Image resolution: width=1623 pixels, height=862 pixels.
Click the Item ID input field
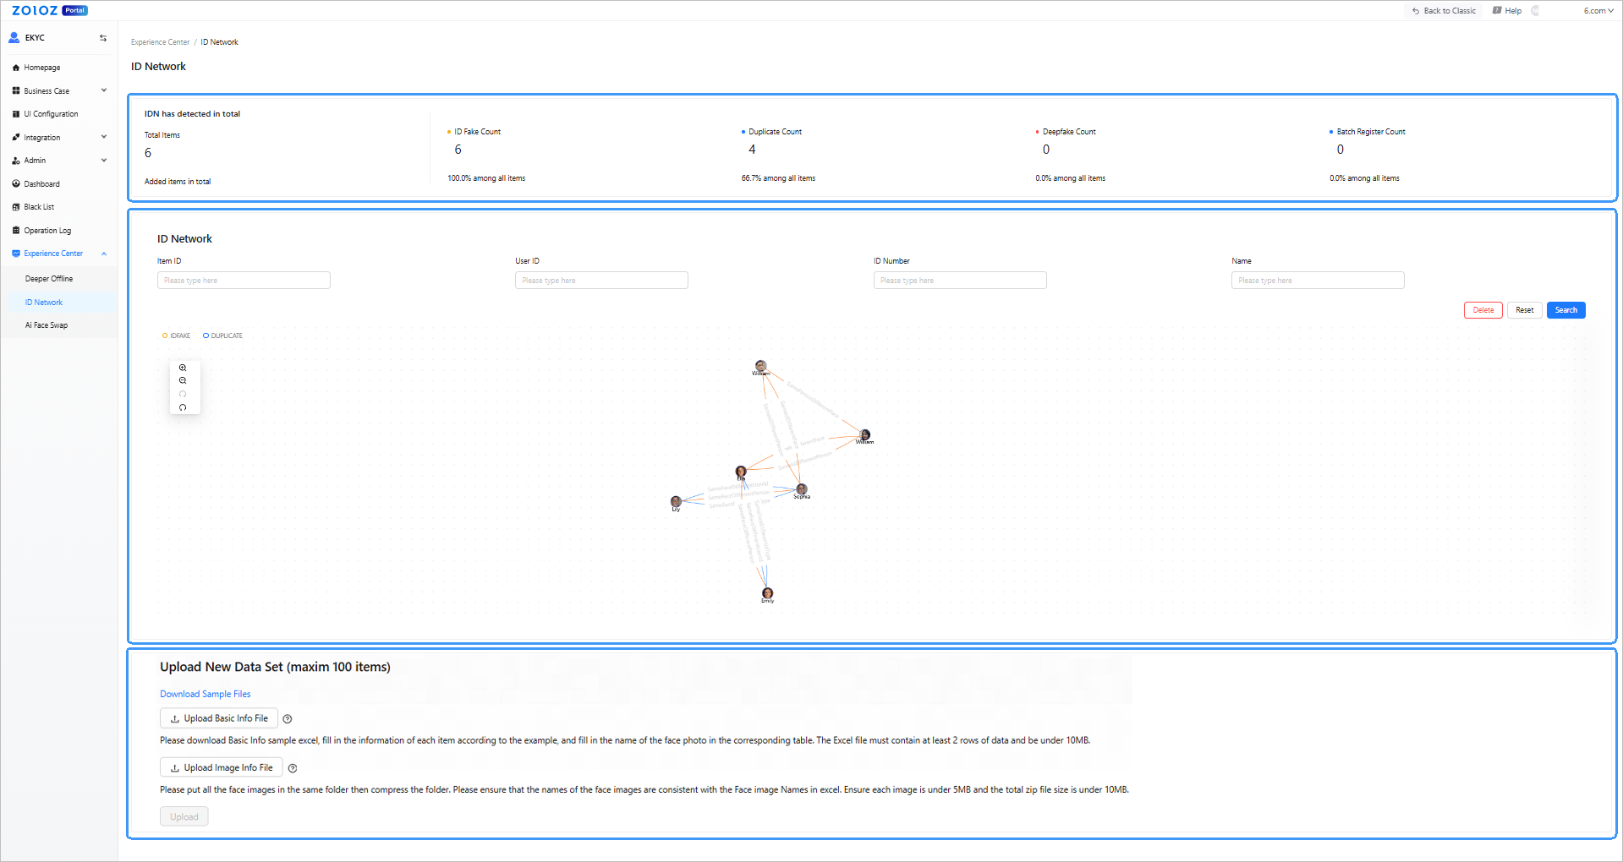click(244, 281)
